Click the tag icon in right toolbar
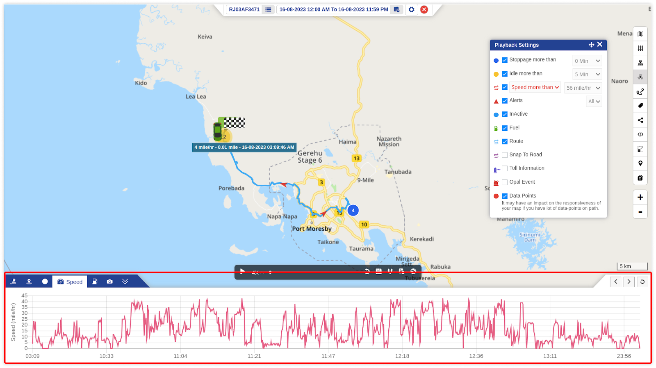 click(640, 106)
